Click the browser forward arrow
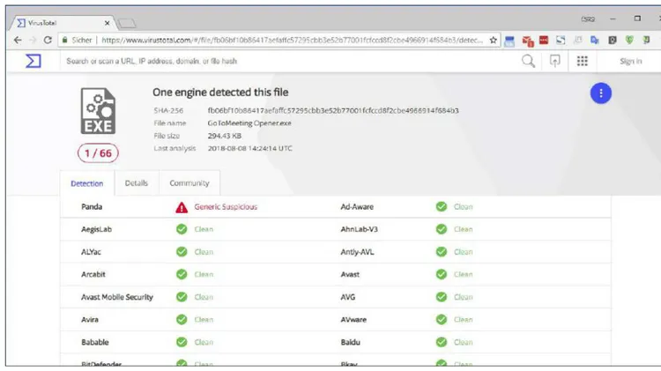 [33, 40]
